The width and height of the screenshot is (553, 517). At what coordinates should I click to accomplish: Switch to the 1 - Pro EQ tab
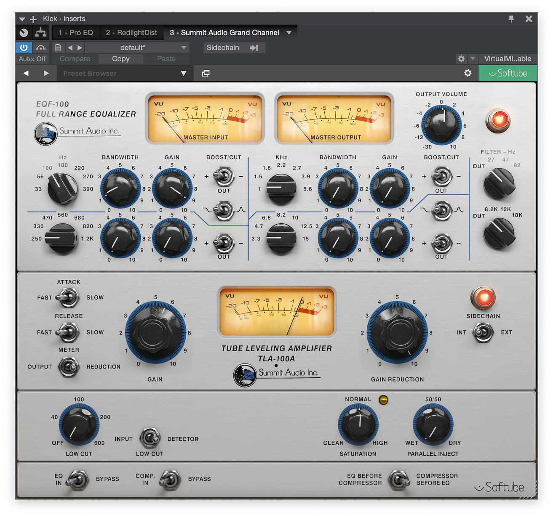click(76, 32)
